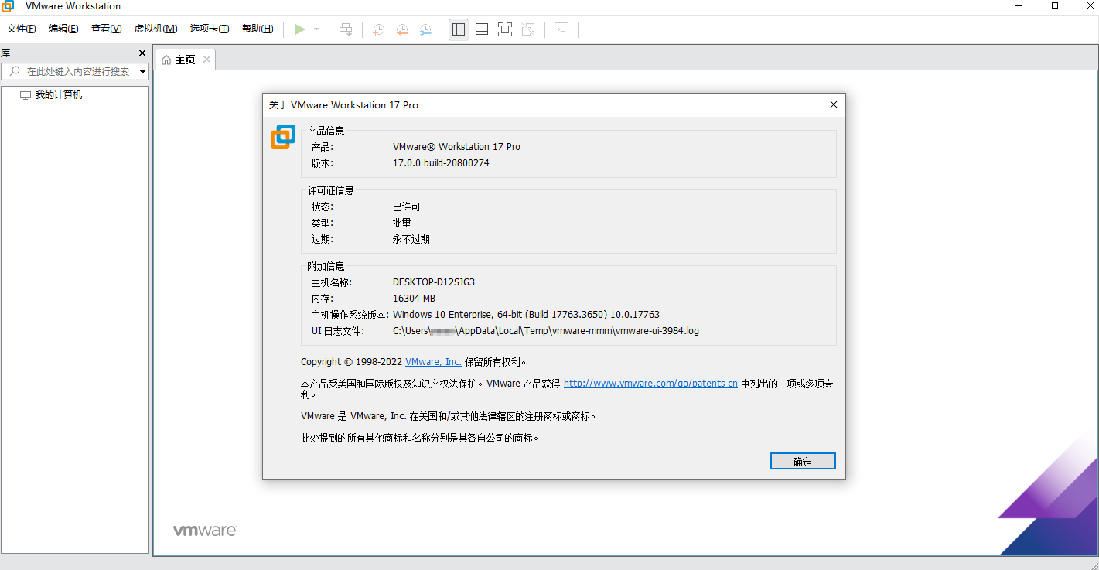Open the 虚拟机(M) menu
The width and height of the screenshot is (1099, 570).
(156, 29)
